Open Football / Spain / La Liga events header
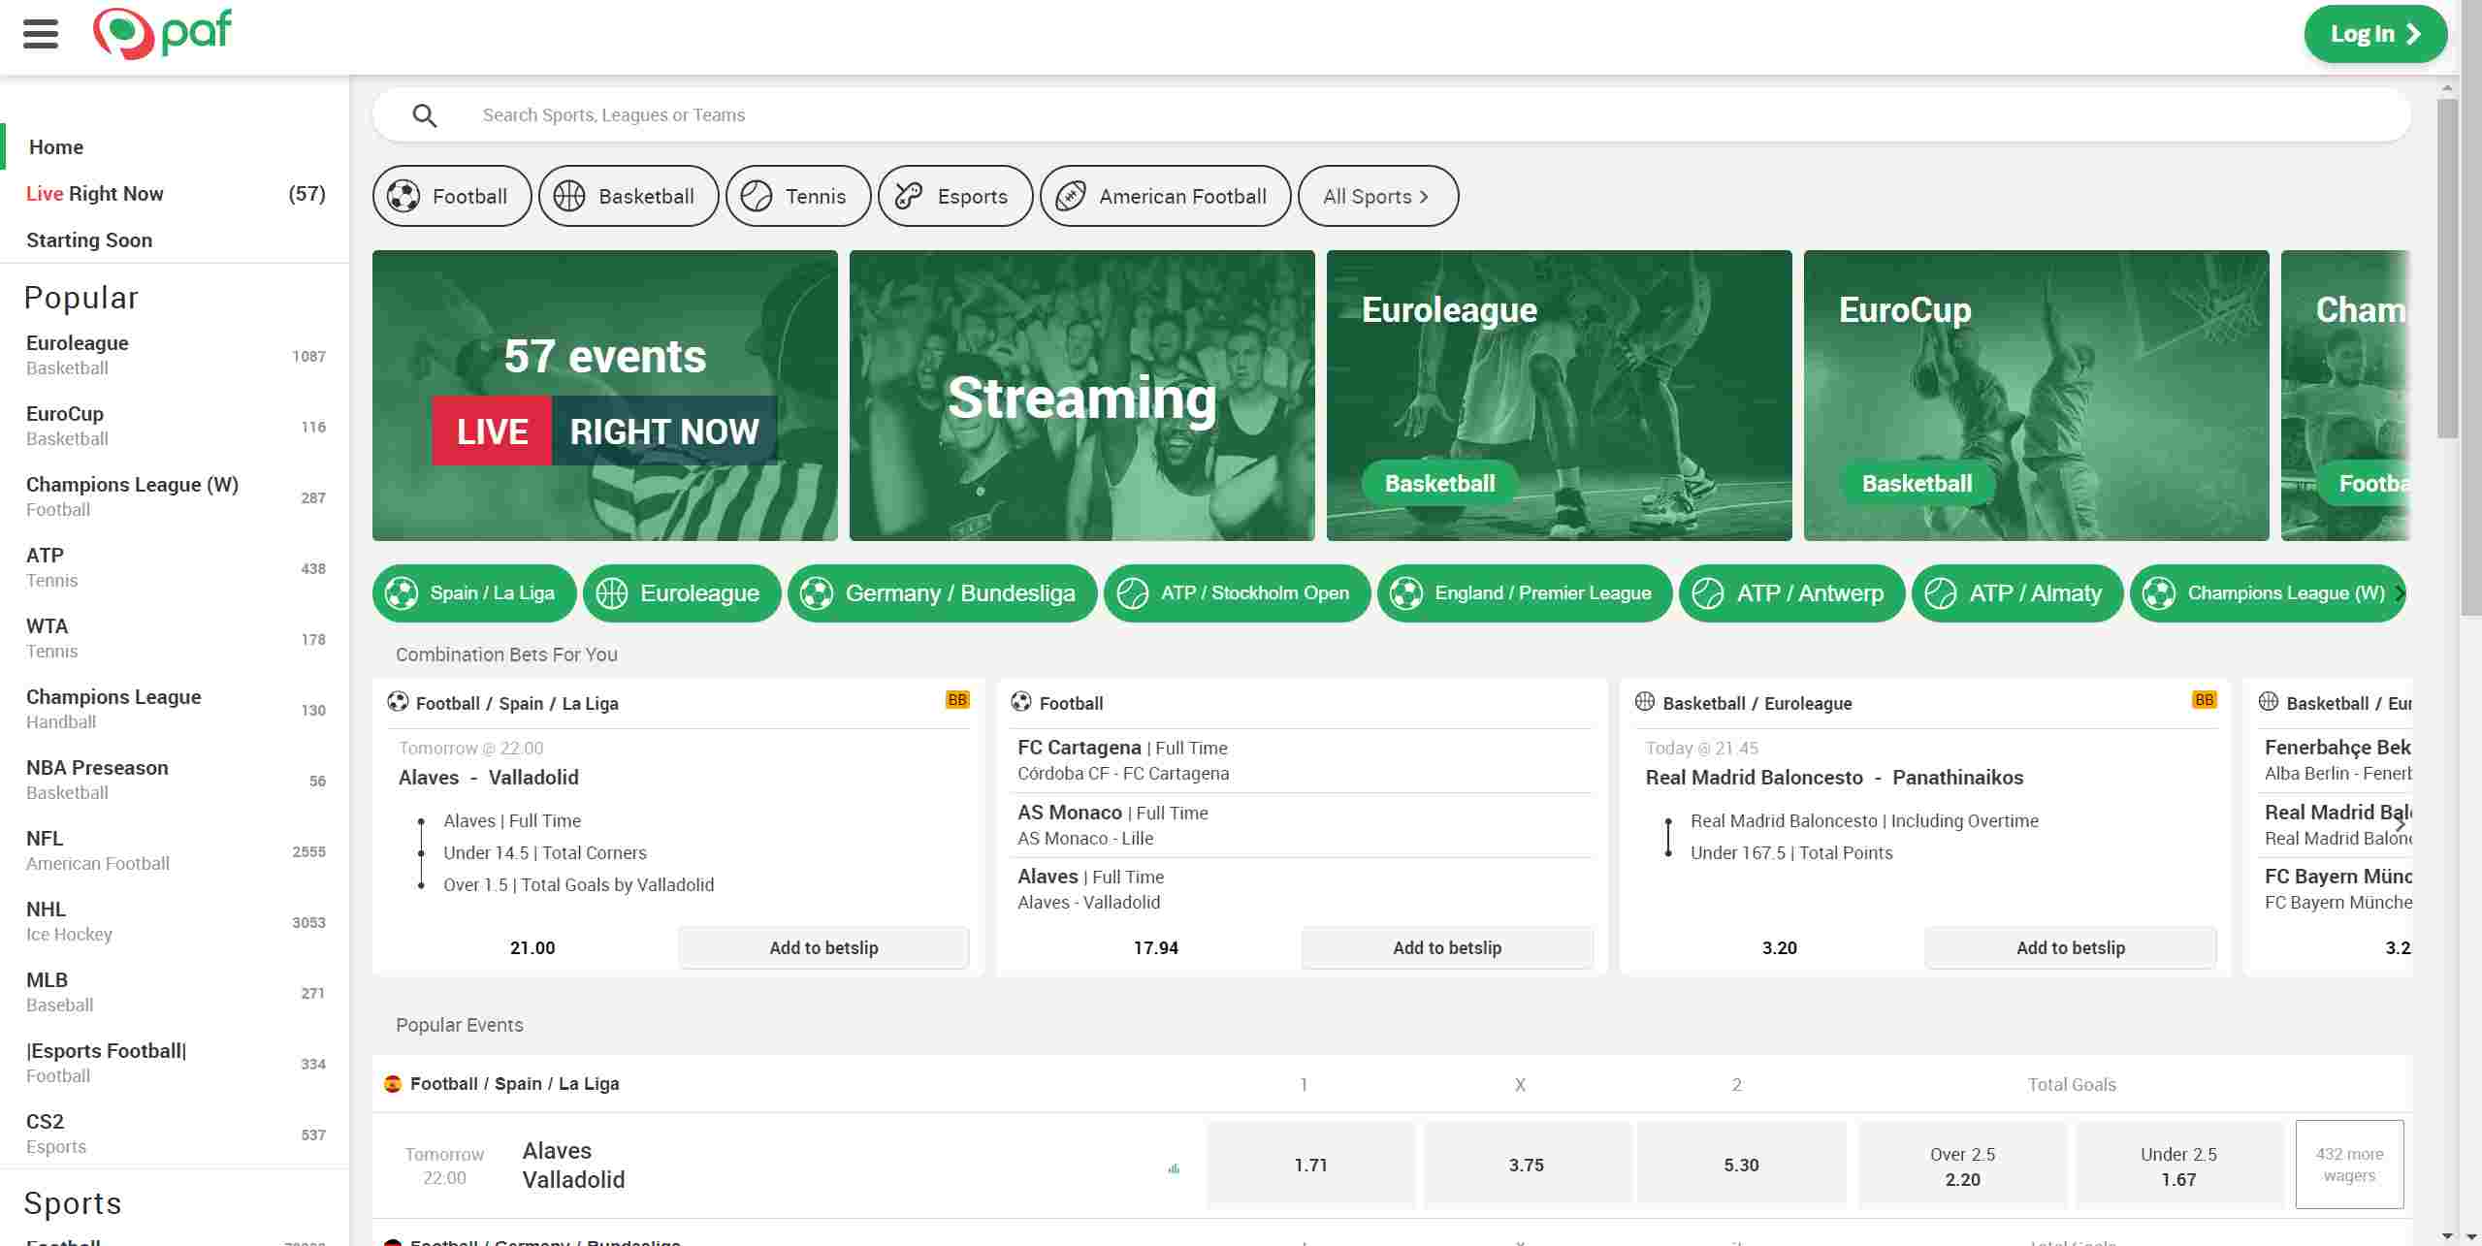 coord(514,1084)
